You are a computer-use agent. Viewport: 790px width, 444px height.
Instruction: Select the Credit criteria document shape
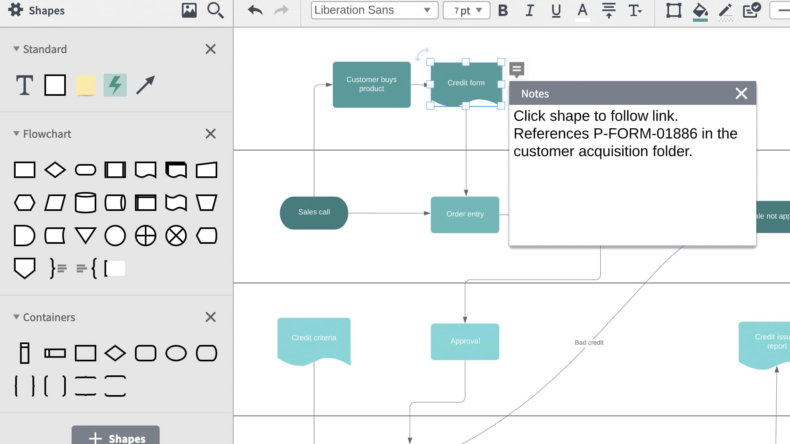pos(314,341)
